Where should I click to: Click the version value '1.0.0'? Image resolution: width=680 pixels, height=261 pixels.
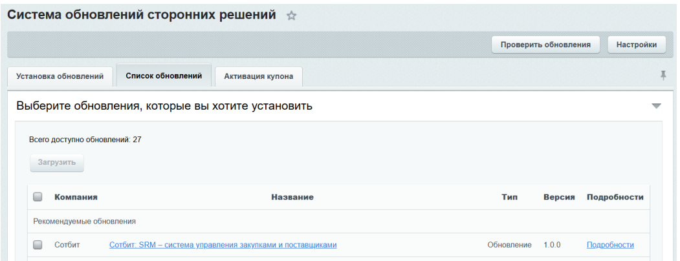tap(552, 245)
